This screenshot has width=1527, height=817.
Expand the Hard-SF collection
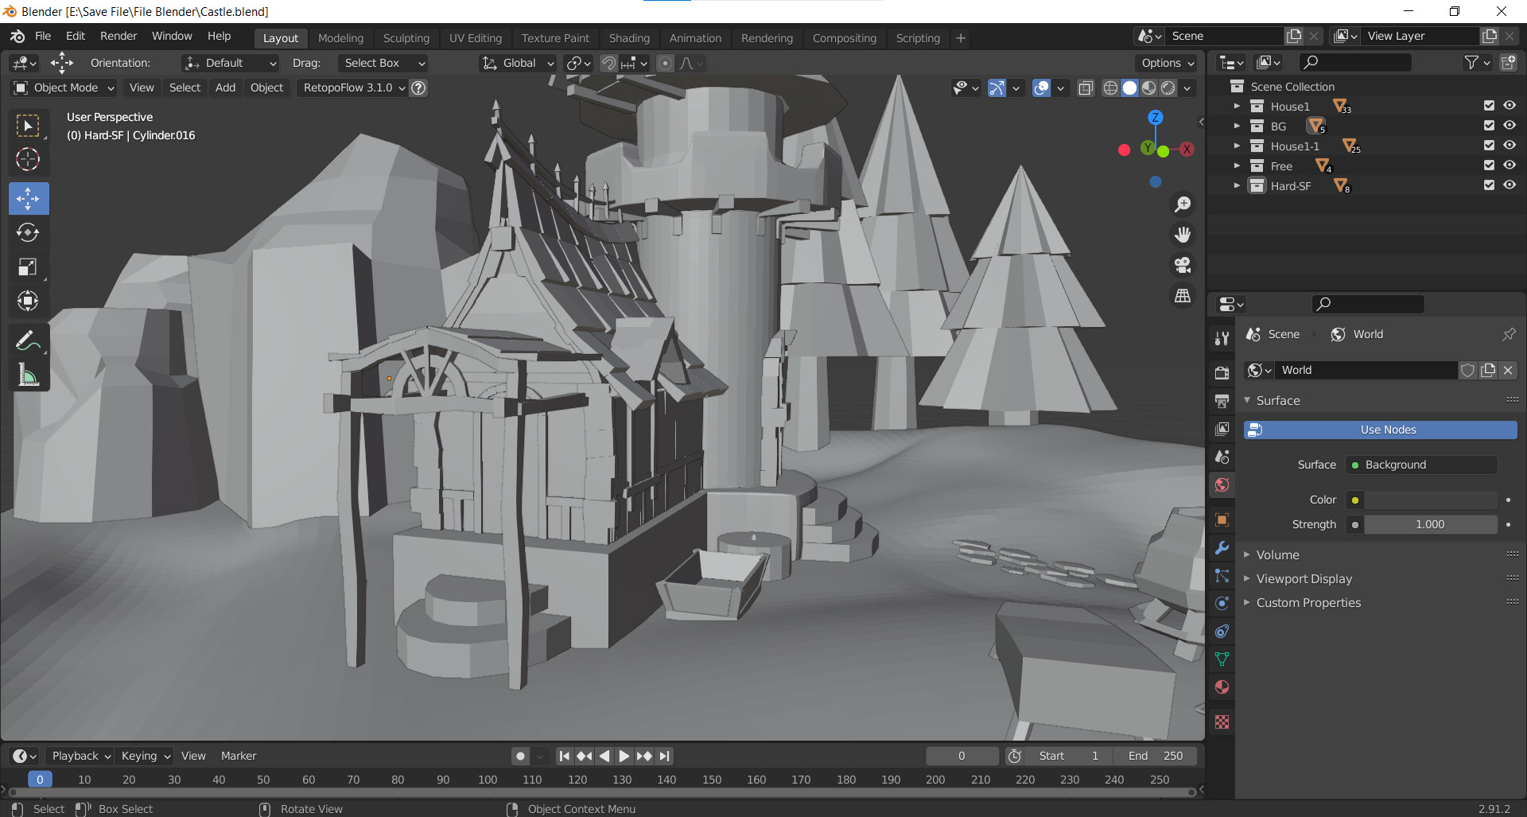click(1238, 185)
